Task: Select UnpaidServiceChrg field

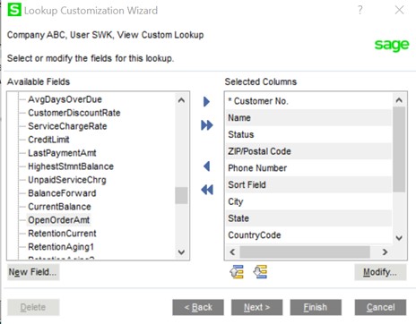Action: tap(67, 180)
